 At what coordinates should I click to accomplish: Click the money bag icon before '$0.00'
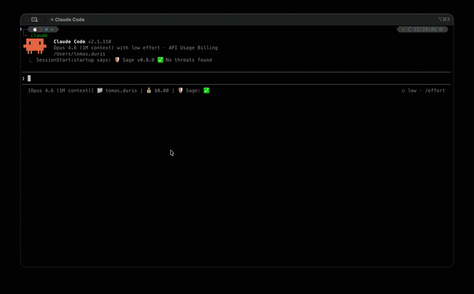point(149,91)
